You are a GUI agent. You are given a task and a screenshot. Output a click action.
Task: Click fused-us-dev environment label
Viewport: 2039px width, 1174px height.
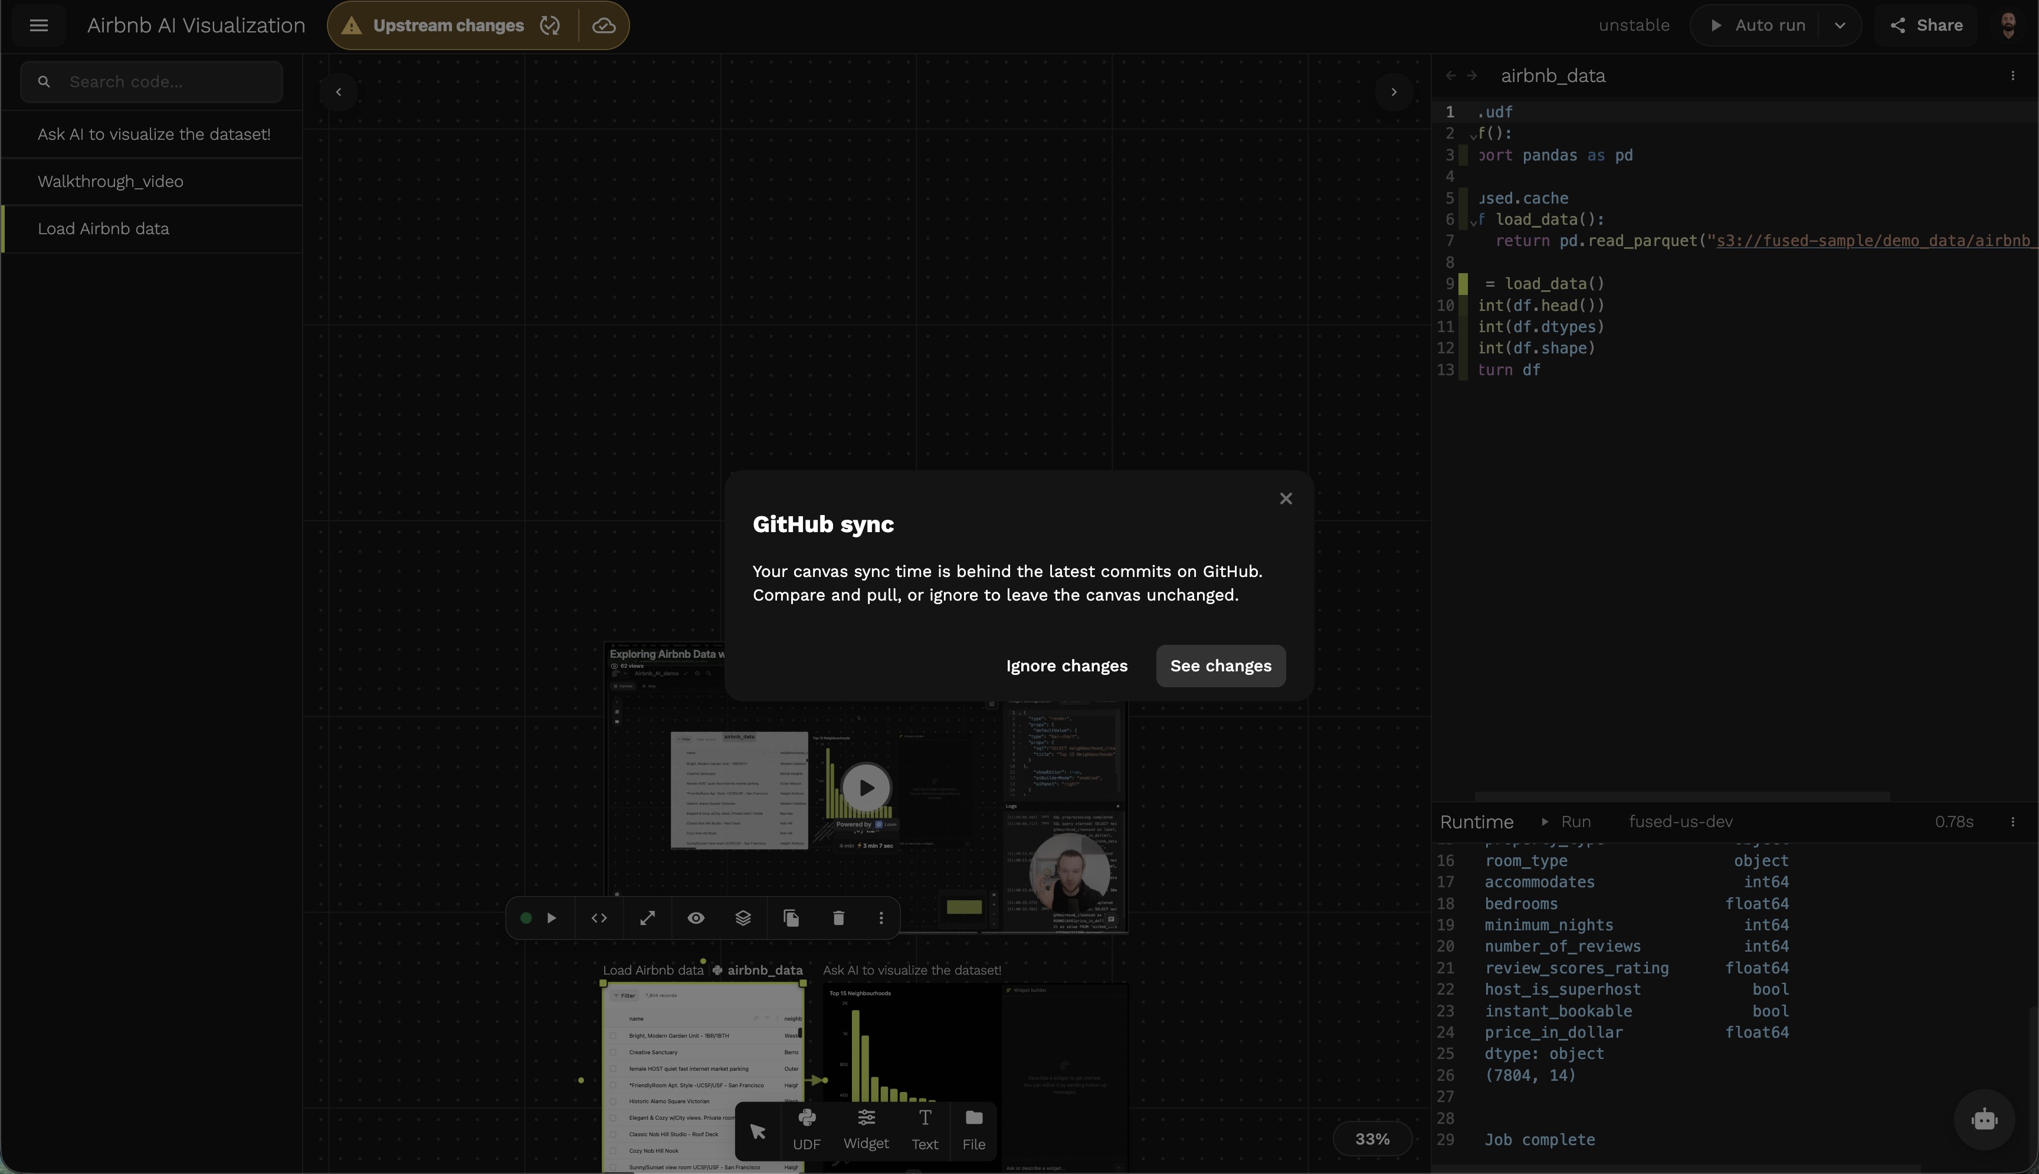[1680, 822]
